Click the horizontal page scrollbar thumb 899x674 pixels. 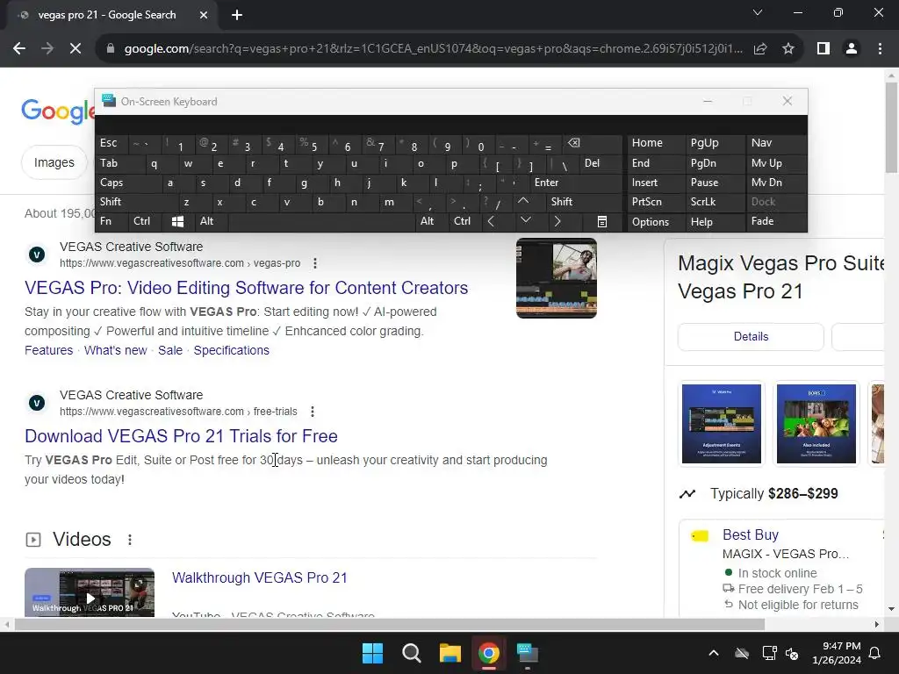389,624
